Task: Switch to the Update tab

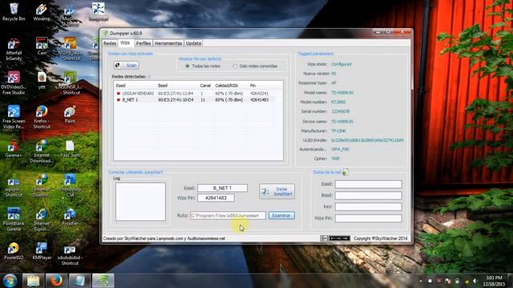Action: click(193, 43)
